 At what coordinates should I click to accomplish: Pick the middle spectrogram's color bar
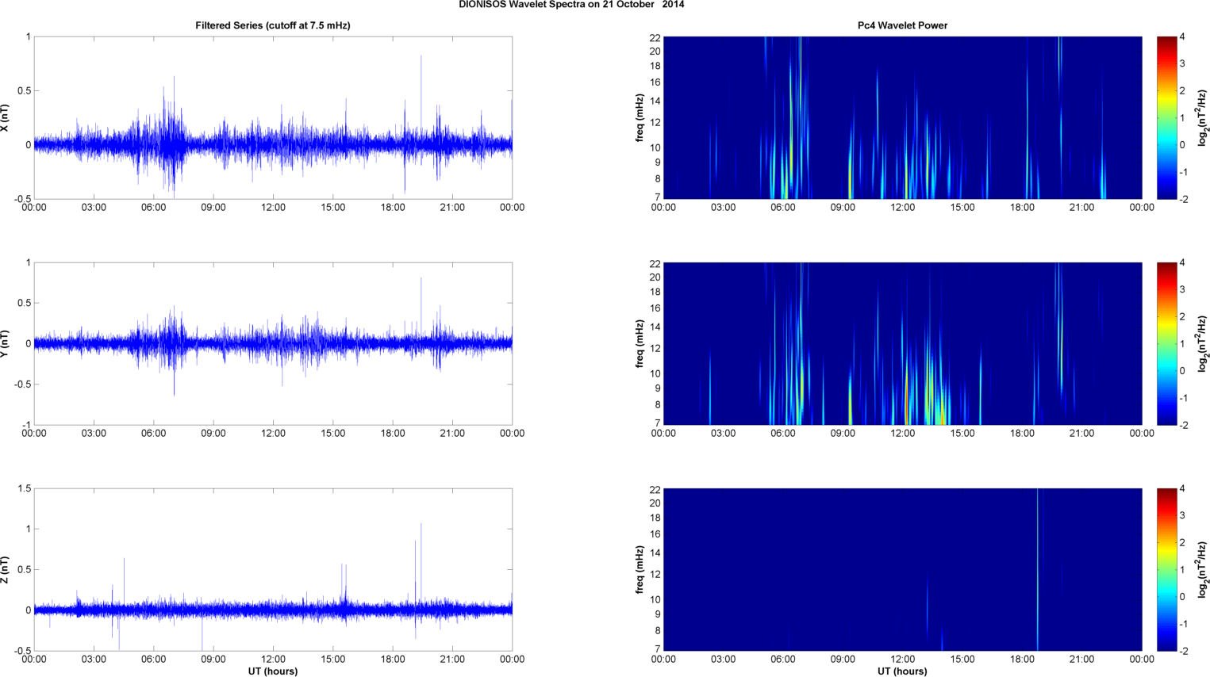pos(1166,344)
